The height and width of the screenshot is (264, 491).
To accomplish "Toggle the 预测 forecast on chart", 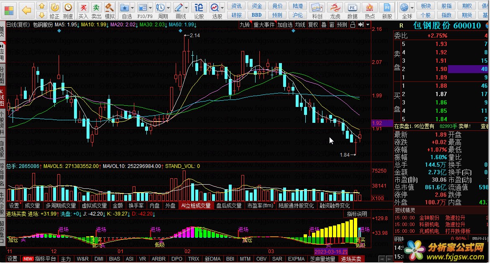I will (x=342, y=25).
